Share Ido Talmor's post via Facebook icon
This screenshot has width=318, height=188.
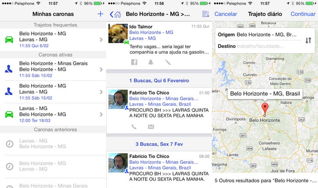tap(134, 62)
